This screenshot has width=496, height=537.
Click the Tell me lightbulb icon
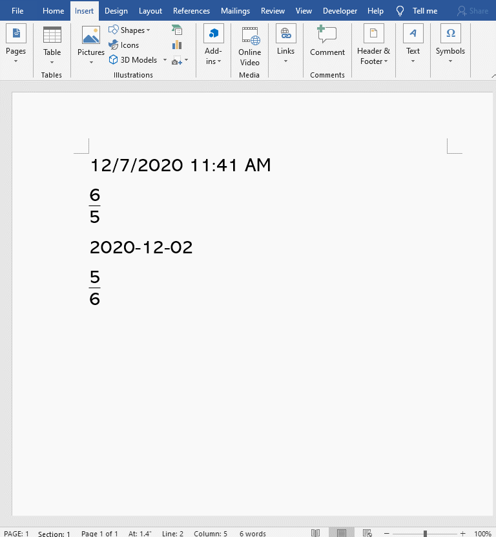(x=400, y=11)
